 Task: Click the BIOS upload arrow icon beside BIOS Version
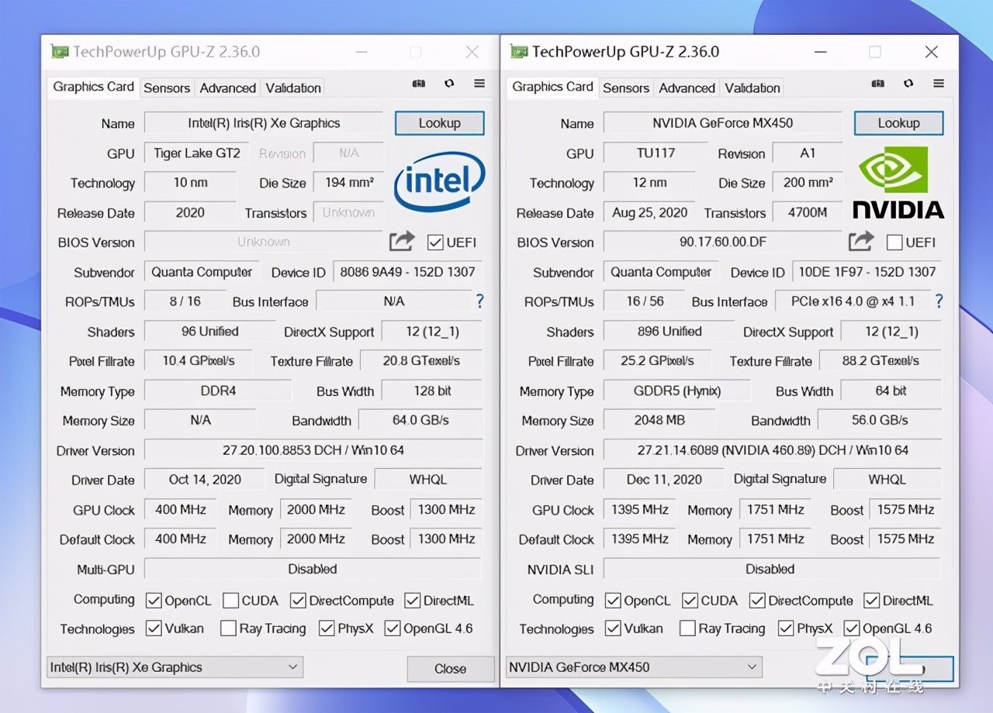point(401,242)
